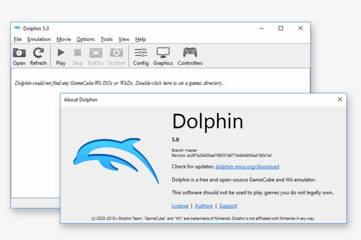361x240 pixels.
Task: Follow the dolphin-emu.org/download link
Action: tap(247, 167)
